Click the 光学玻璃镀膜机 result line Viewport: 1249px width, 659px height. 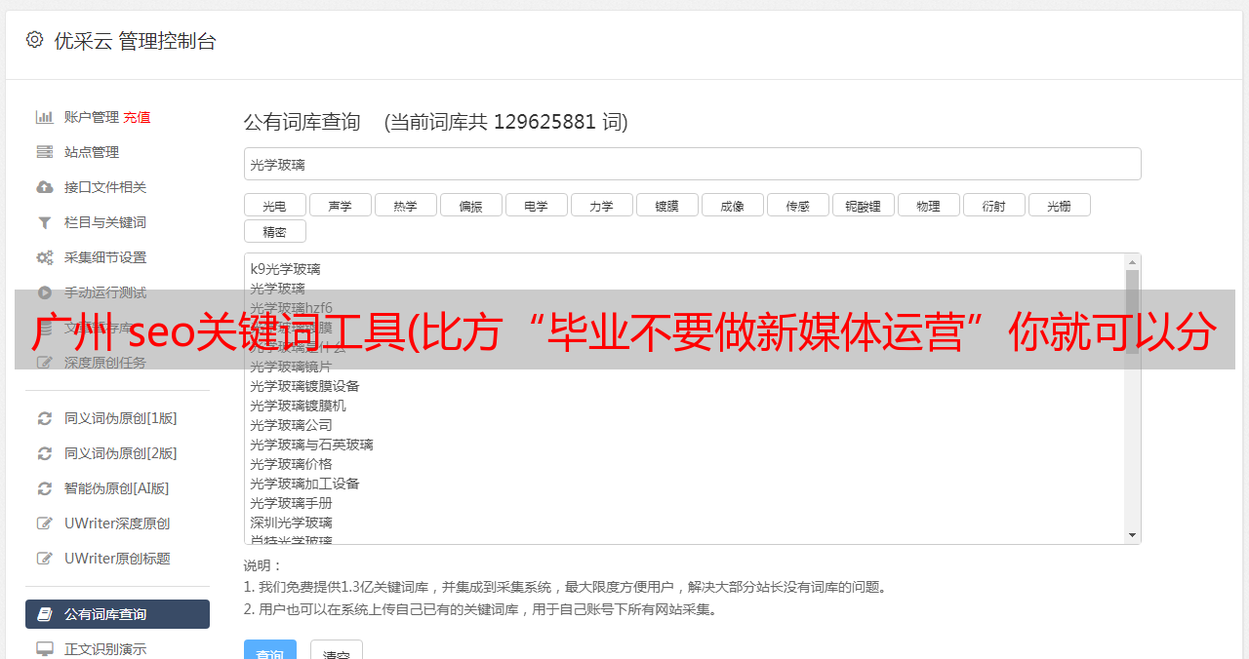(298, 406)
